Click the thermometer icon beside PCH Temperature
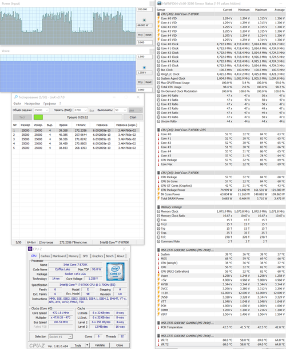The width and height of the screenshot is (286, 349). click(158, 327)
